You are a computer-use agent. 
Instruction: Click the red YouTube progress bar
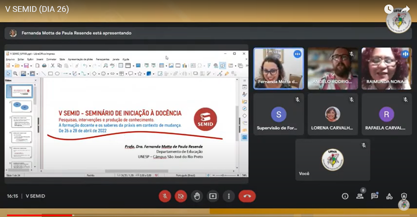[40, 215]
